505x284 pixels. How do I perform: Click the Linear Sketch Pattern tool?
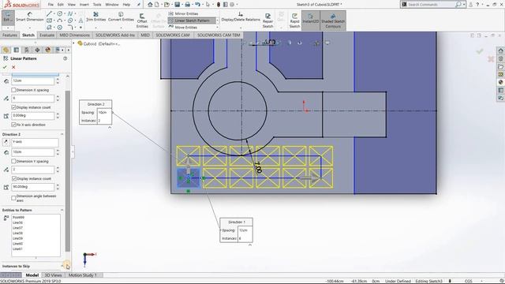pyautogui.click(x=192, y=21)
